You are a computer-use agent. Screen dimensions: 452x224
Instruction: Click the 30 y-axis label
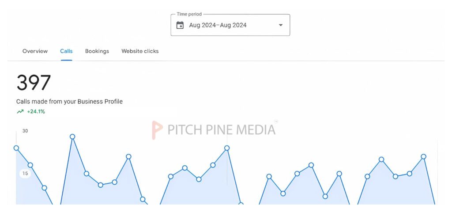click(x=25, y=131)
